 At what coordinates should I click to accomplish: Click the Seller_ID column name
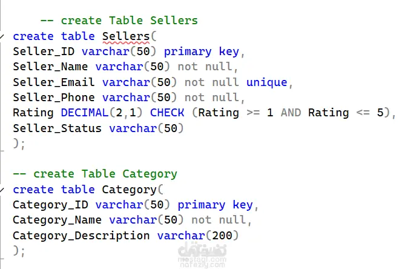(x=44, y=51)
